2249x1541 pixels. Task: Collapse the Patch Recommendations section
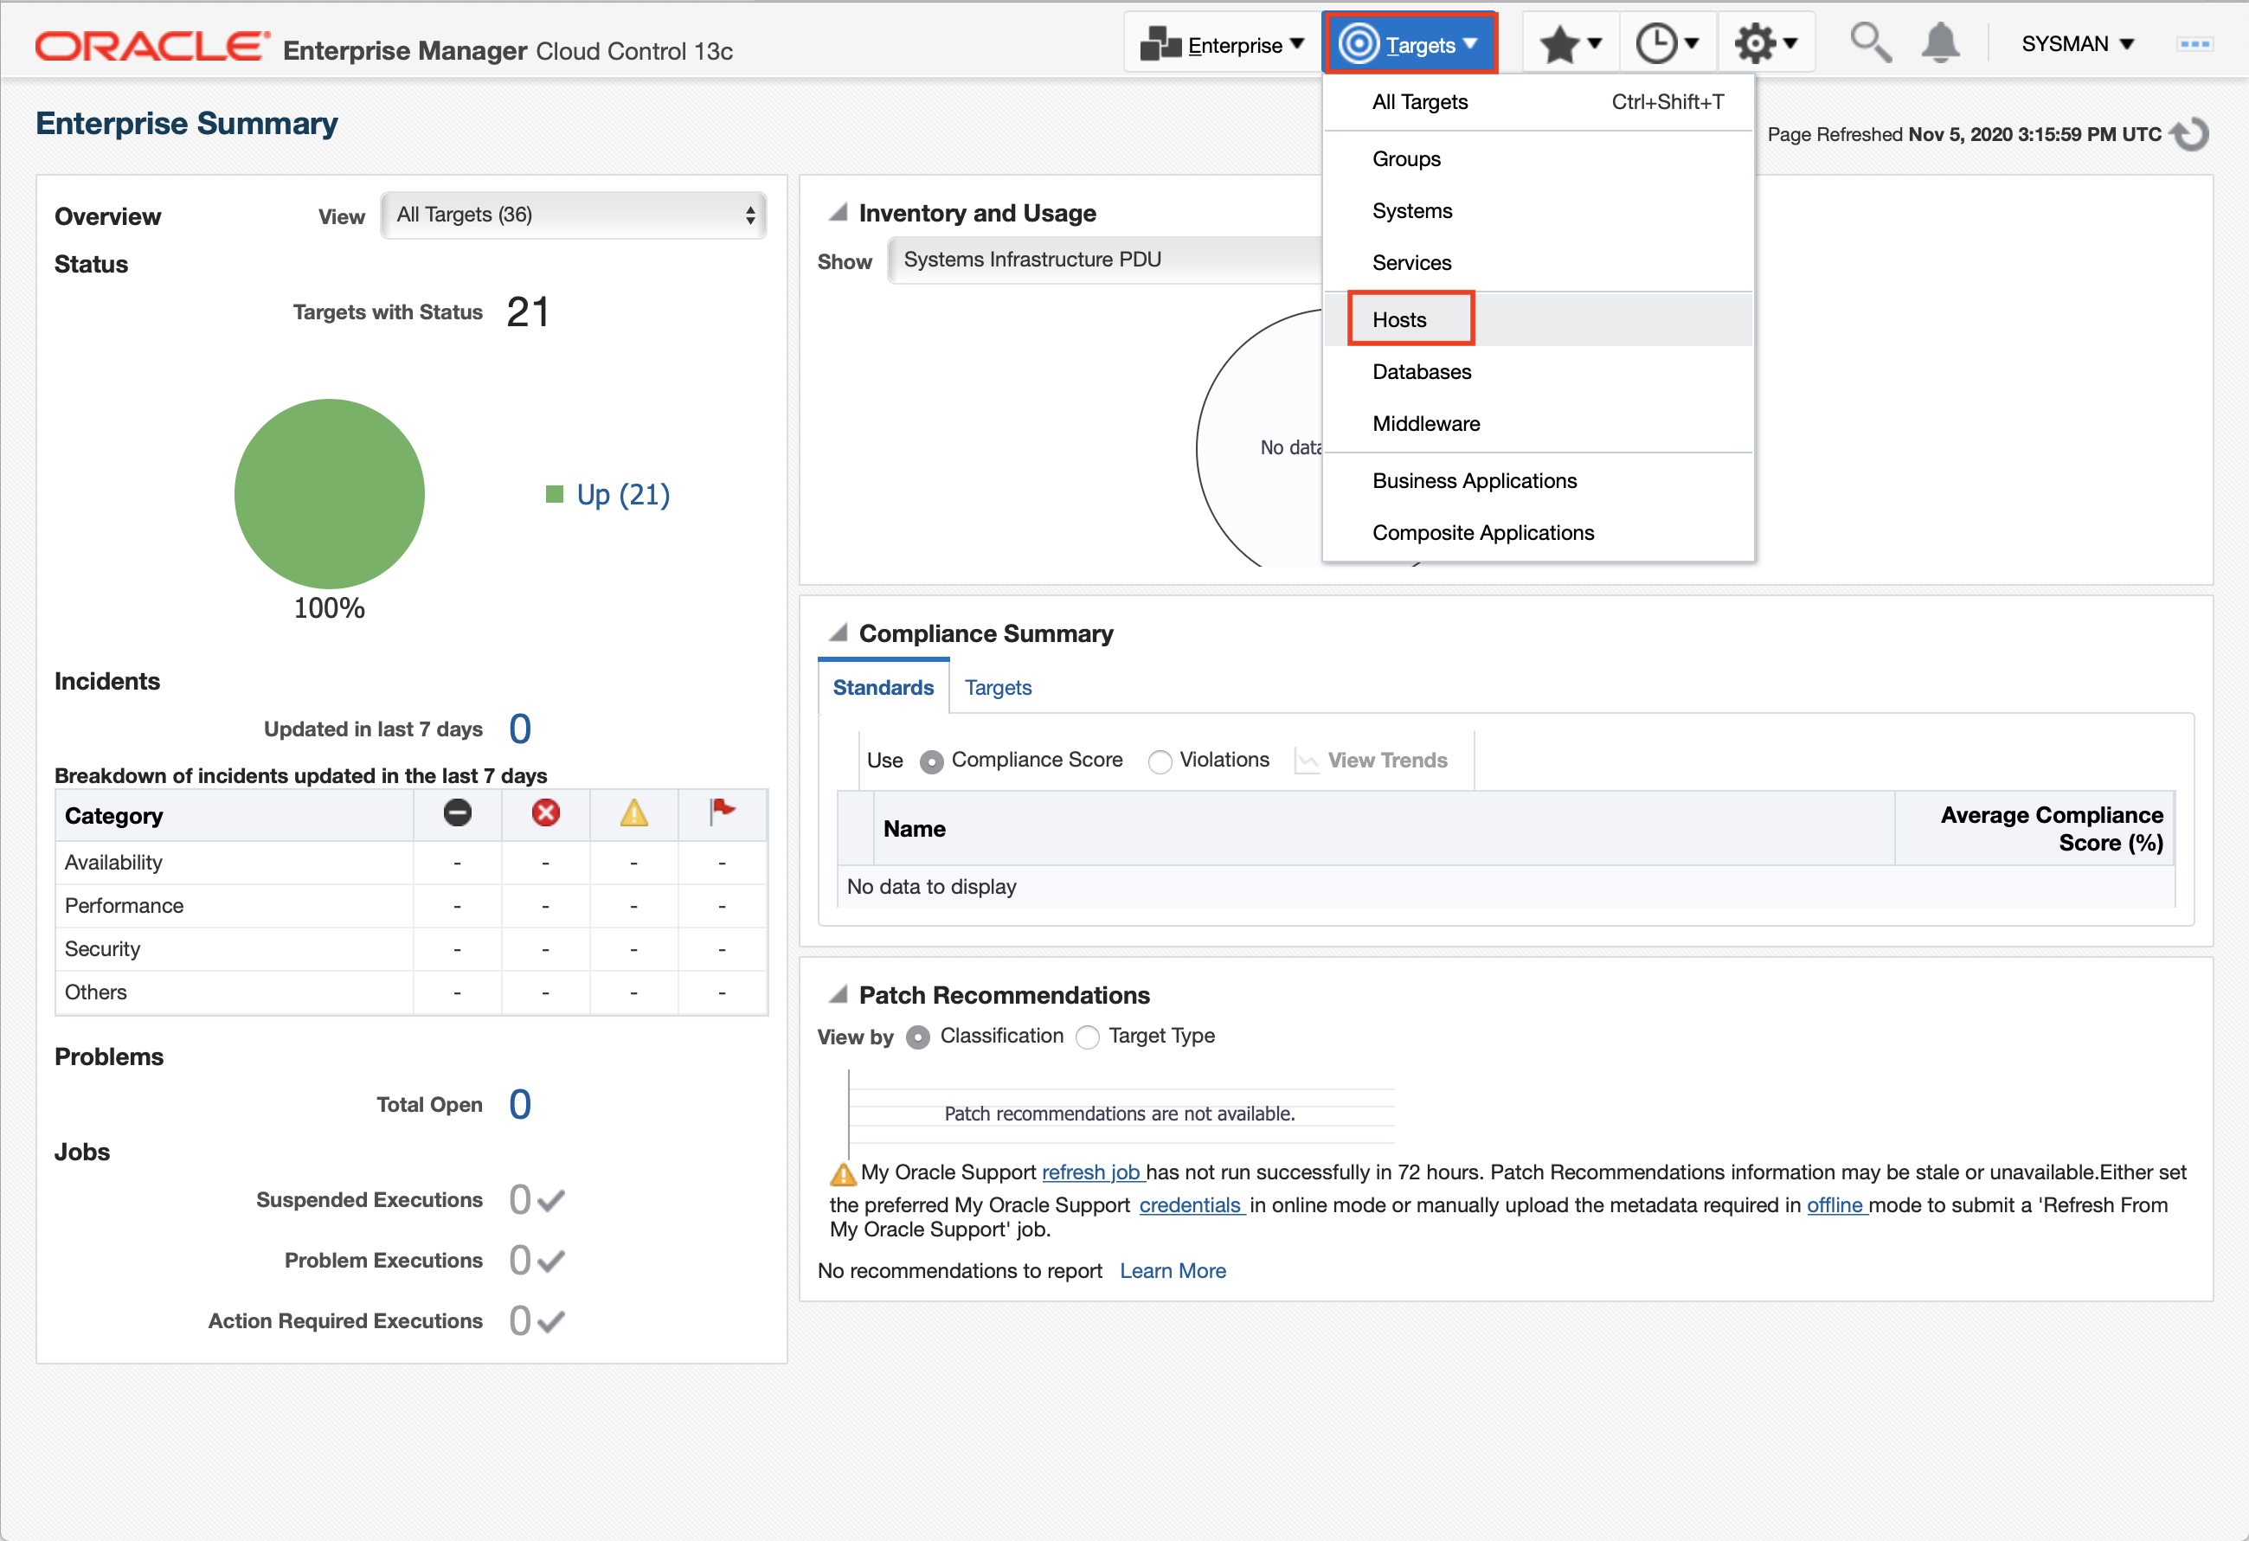coord(838,994)
